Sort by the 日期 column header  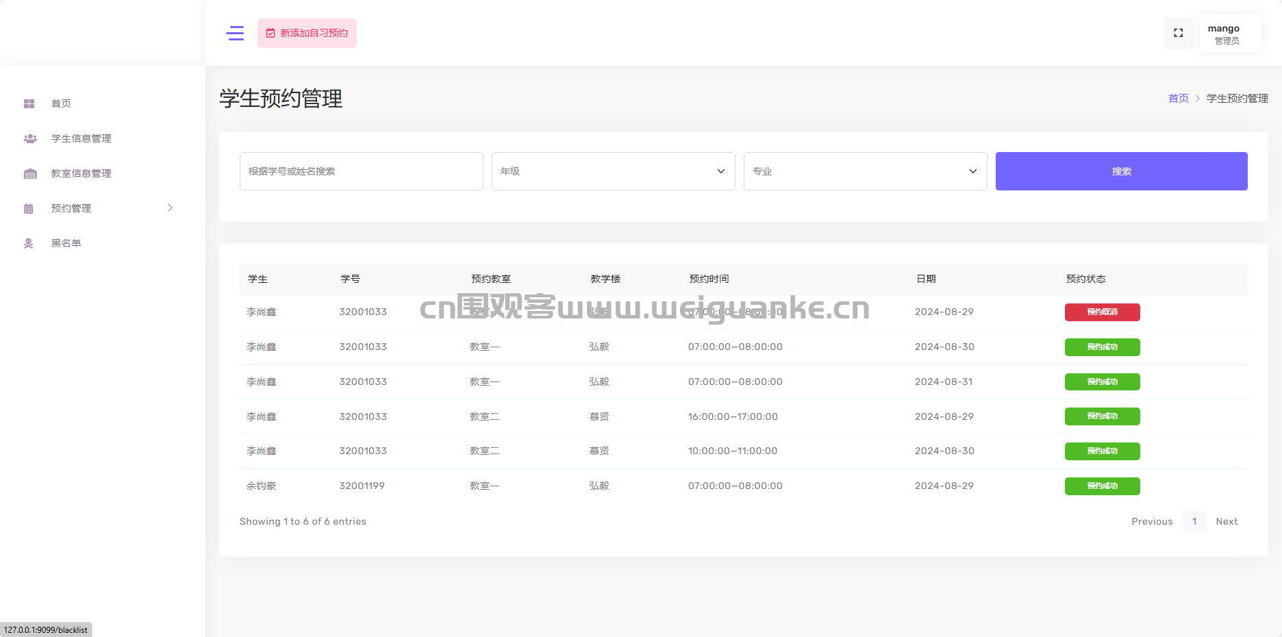[x=926, y=279]
